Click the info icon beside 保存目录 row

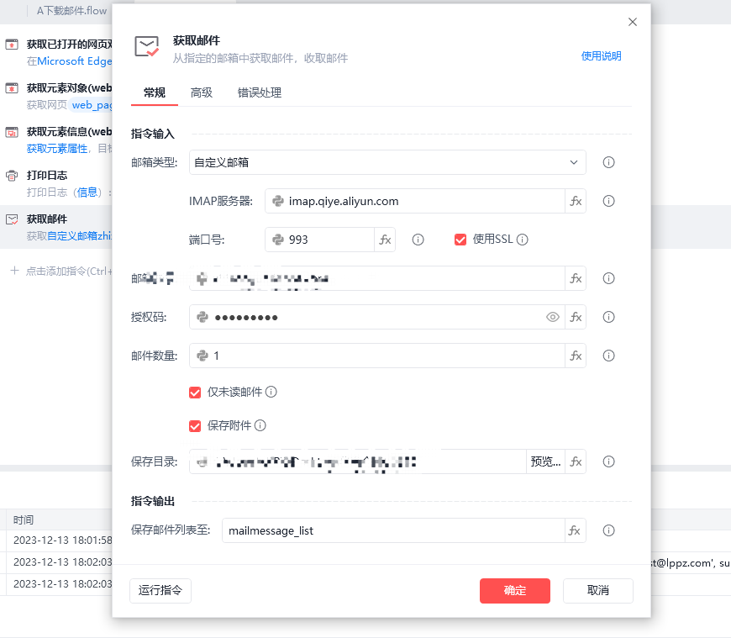[x=609, y=461]
